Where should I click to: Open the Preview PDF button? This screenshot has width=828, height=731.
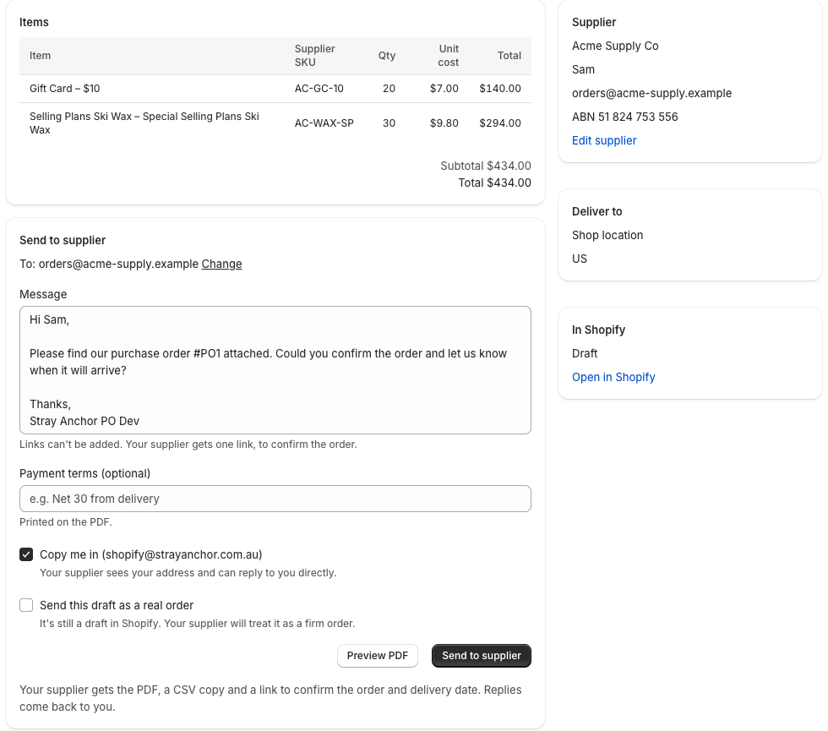point(377,656)
